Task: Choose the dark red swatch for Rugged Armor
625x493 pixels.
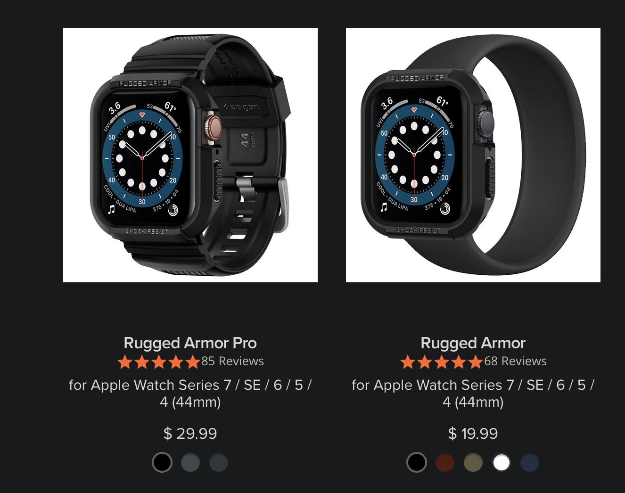Action: point(445,462)
